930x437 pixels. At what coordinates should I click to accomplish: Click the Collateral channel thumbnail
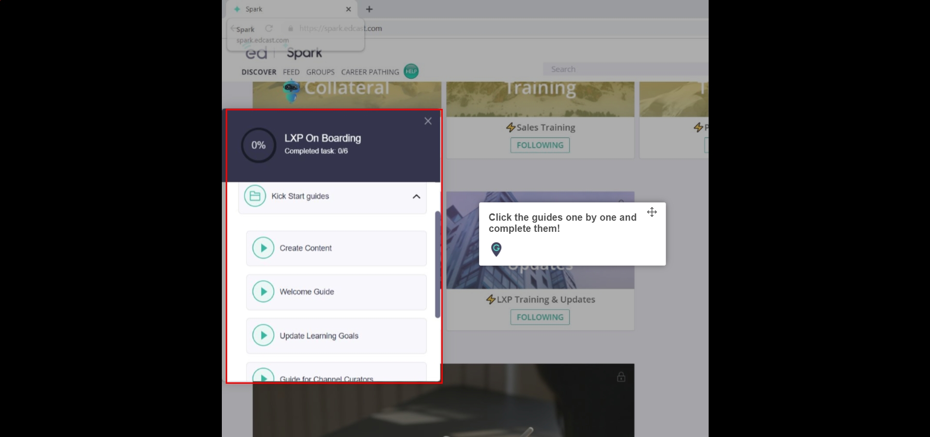pos(347,95)
